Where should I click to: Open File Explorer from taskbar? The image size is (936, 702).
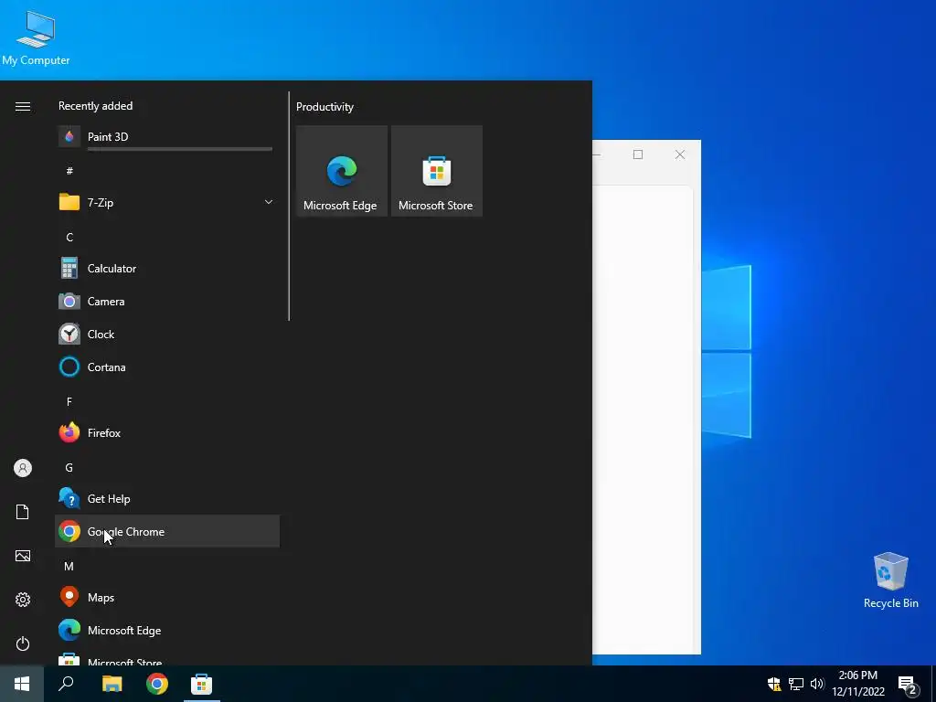(x=112, y=684)
